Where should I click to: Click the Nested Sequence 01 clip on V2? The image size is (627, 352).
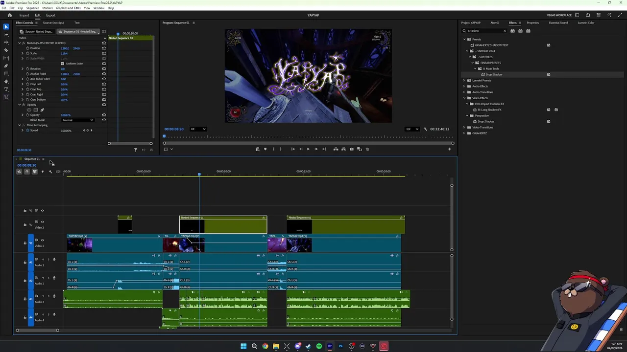223,225
